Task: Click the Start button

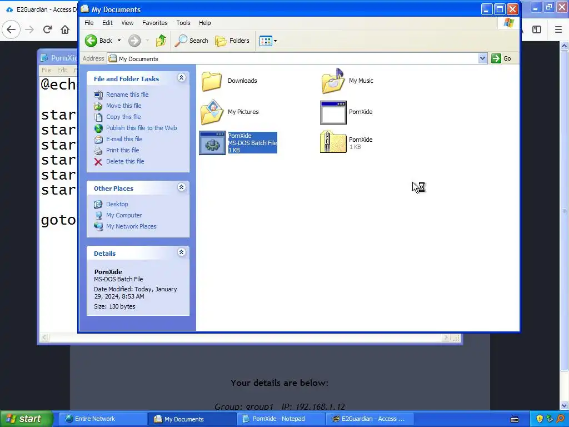Action: click(26, 419)
